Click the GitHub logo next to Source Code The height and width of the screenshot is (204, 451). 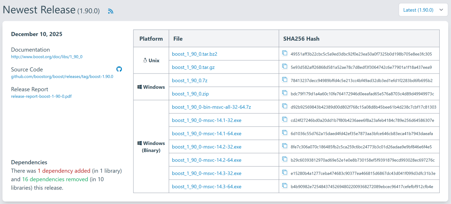tap(119, 69)
